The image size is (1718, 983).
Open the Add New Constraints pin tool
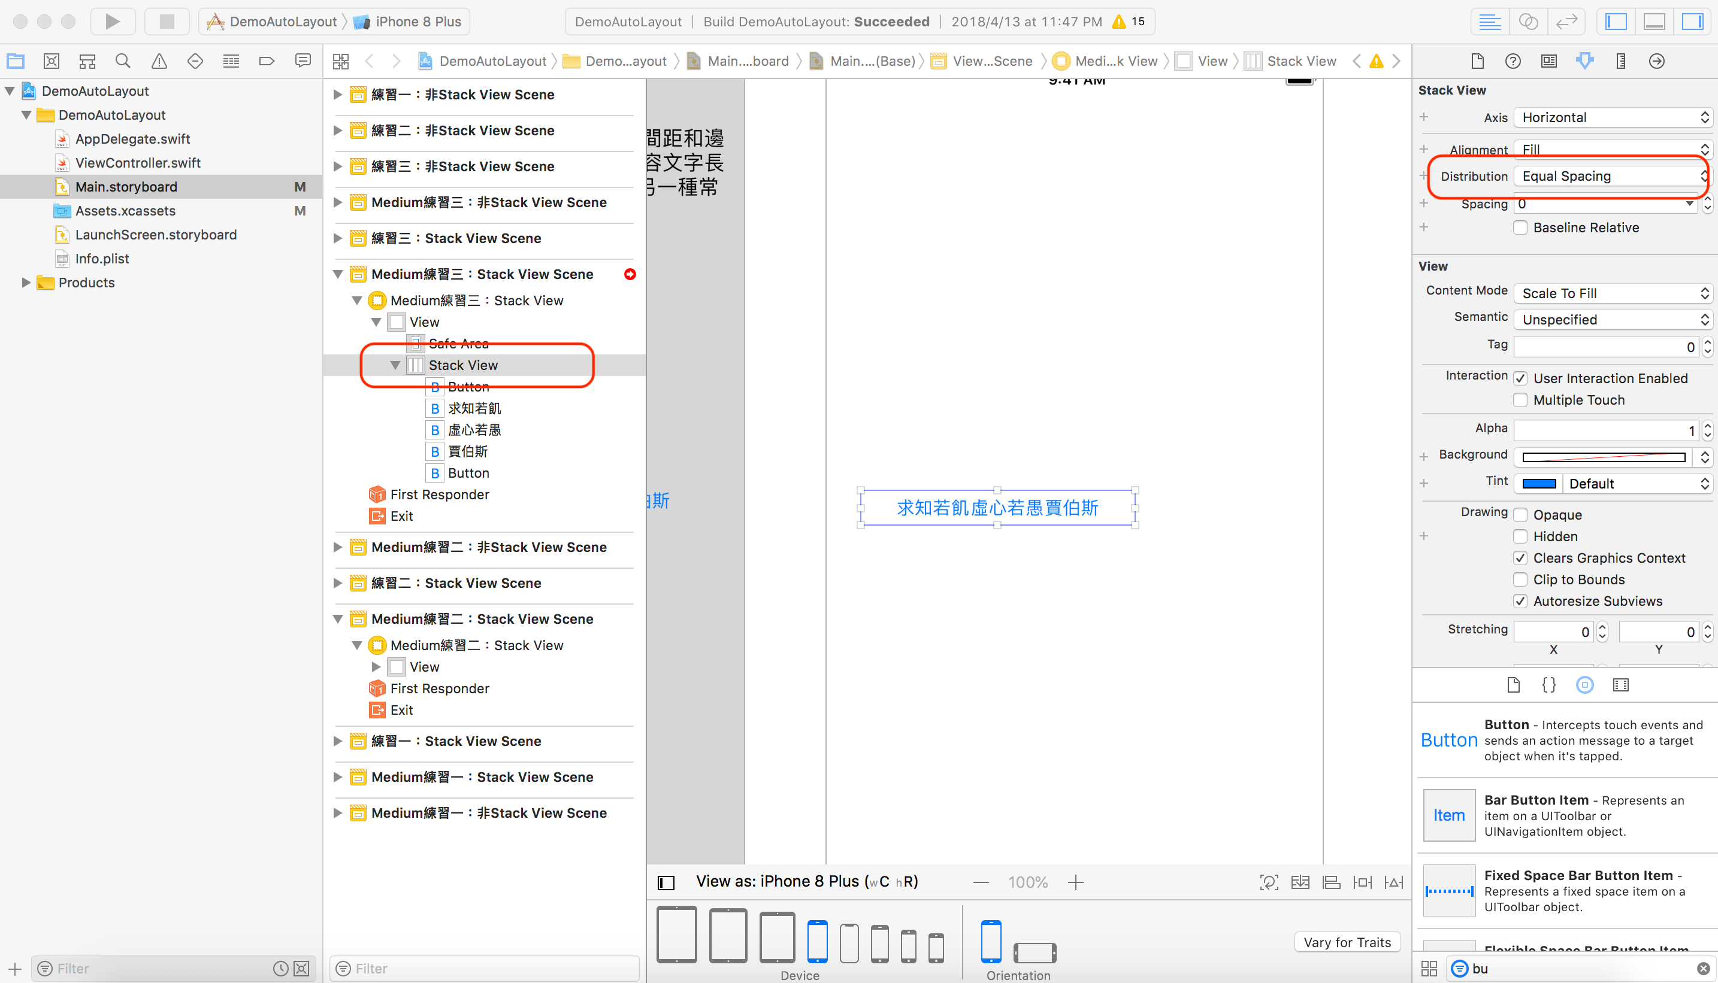[1363, 882]
